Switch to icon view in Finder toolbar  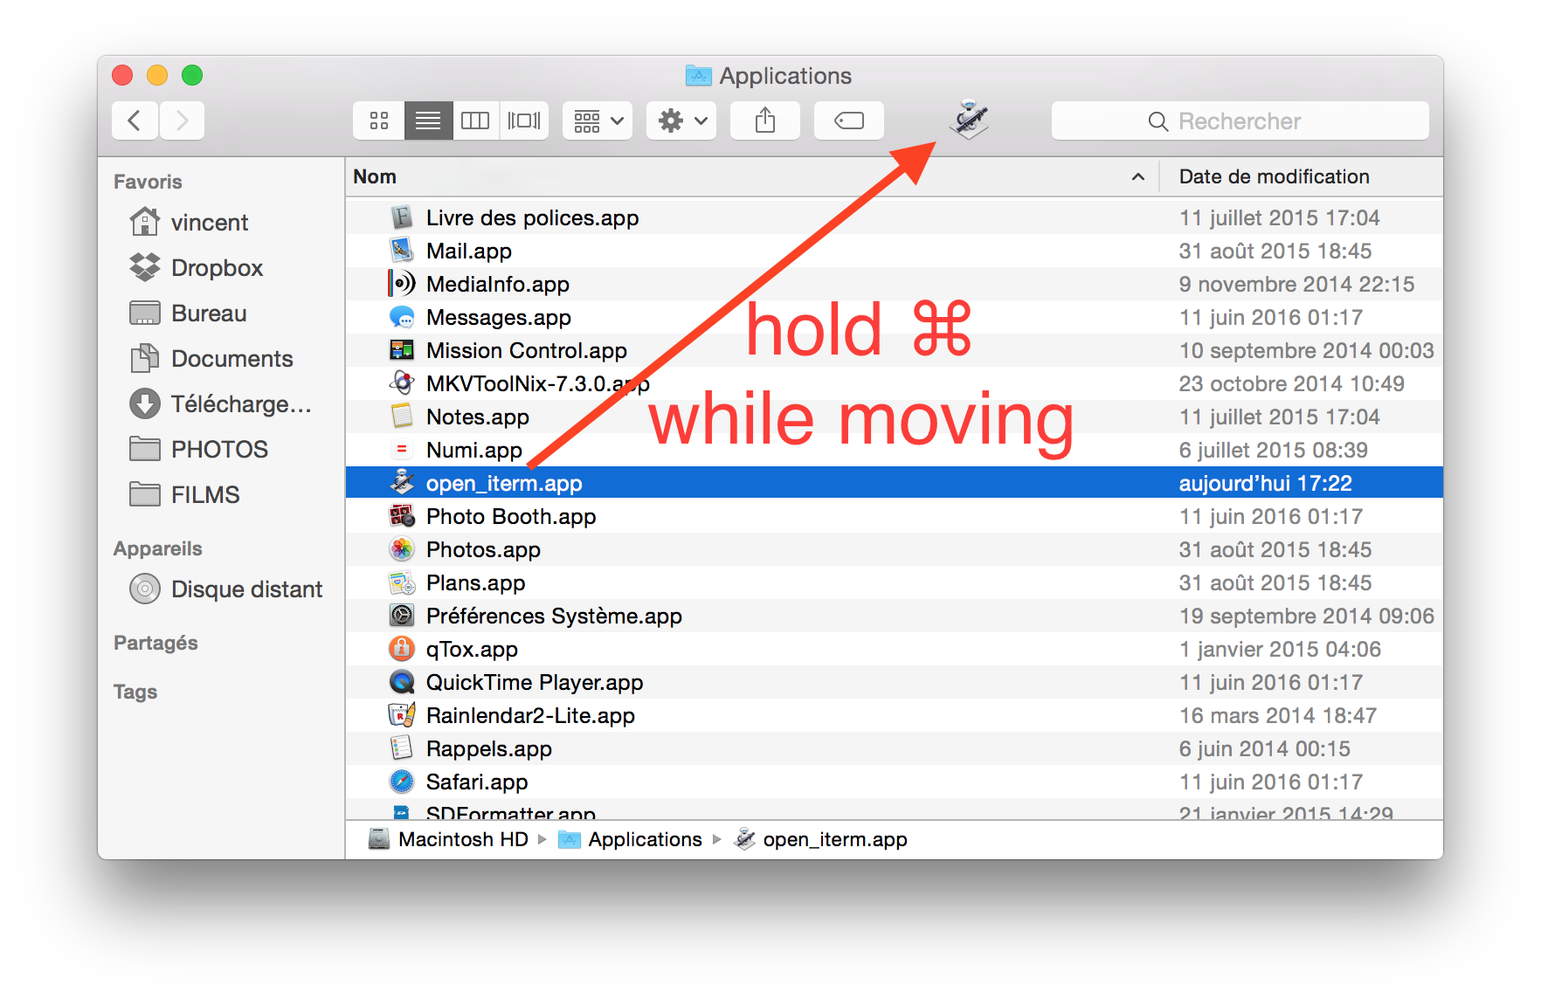click(x=378, y=120)
